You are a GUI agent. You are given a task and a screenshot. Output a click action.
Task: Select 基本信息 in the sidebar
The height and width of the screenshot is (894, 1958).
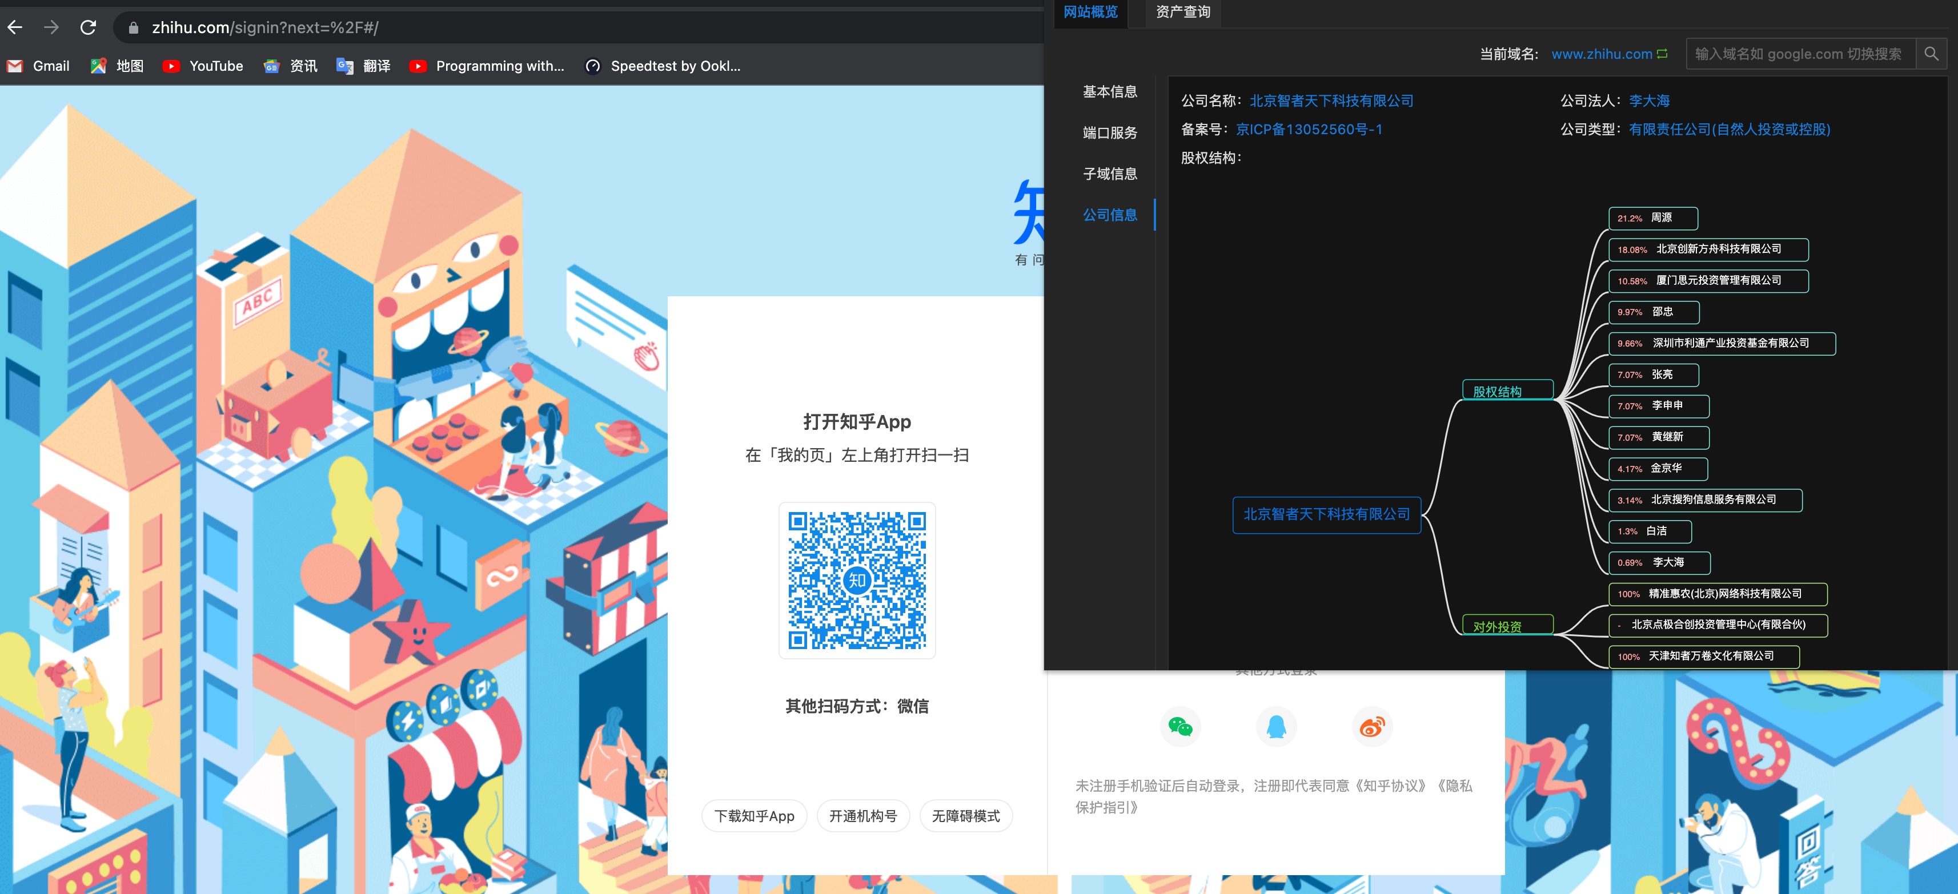click(1110, 92)
